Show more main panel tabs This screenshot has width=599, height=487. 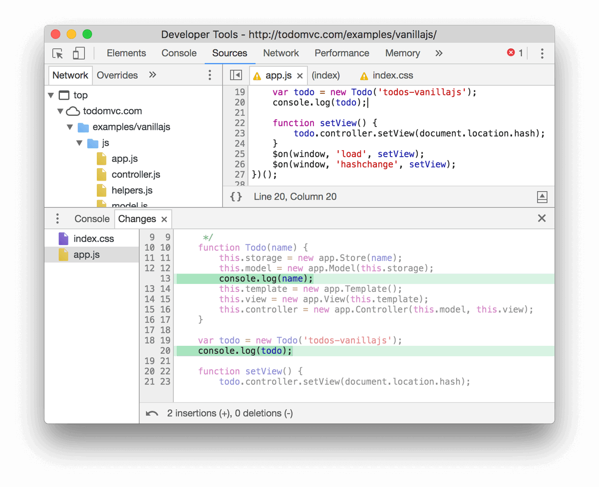coord(439,53)
